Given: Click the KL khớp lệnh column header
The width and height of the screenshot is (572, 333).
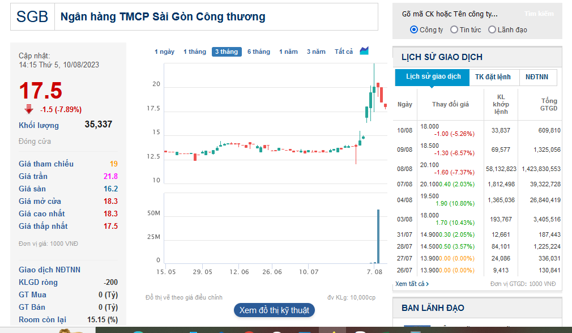Looking at the screenshot, I should (501, 104).
